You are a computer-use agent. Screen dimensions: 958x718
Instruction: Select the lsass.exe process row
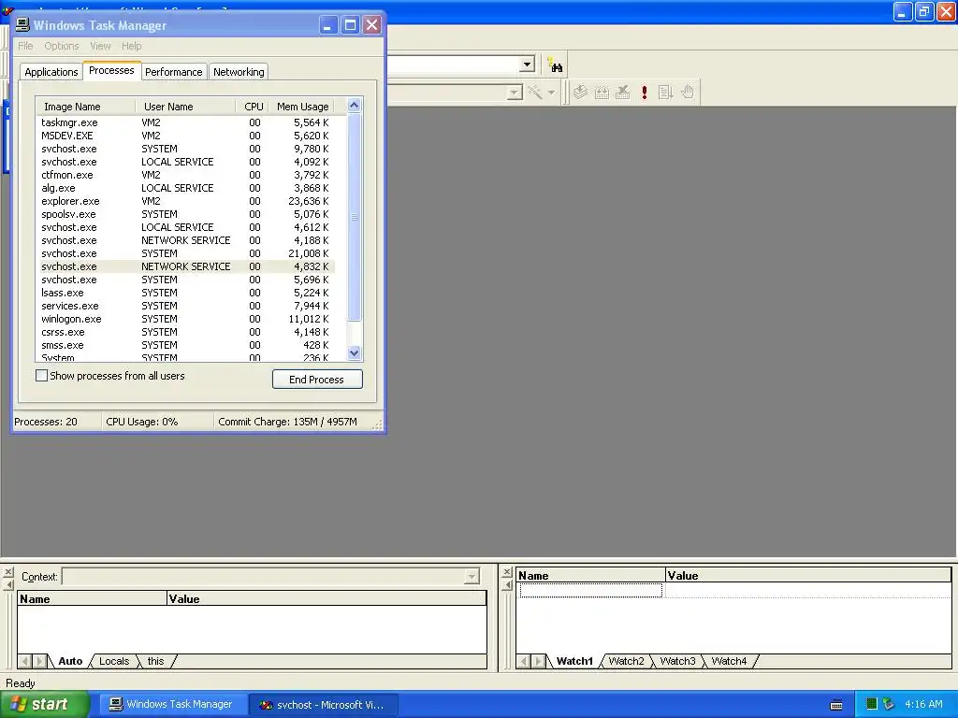point(185,293)
